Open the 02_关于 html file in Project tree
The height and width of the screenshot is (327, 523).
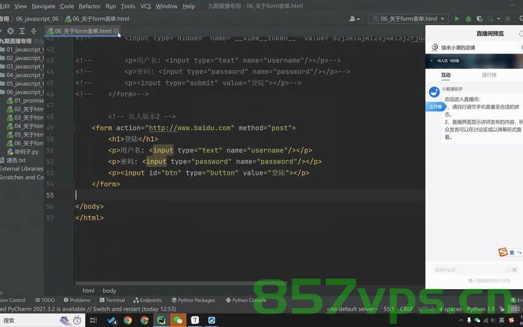coord(25,109)
